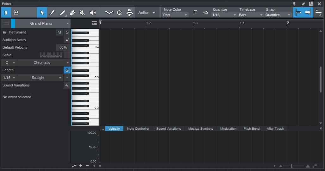Click the Quantize Q toolbar icon
325x171 pixels.
tap(119, 13)
